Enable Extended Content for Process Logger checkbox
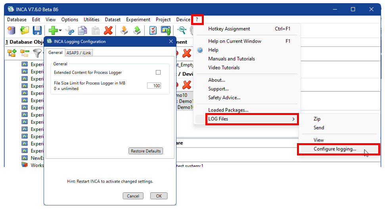The width and height of the screenshot is (385, 209). (158, 73)
